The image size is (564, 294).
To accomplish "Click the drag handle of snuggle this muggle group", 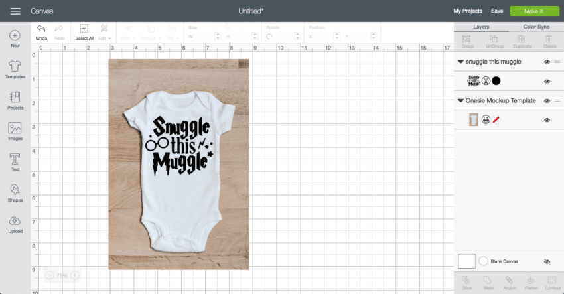I will tap(557, 62).
